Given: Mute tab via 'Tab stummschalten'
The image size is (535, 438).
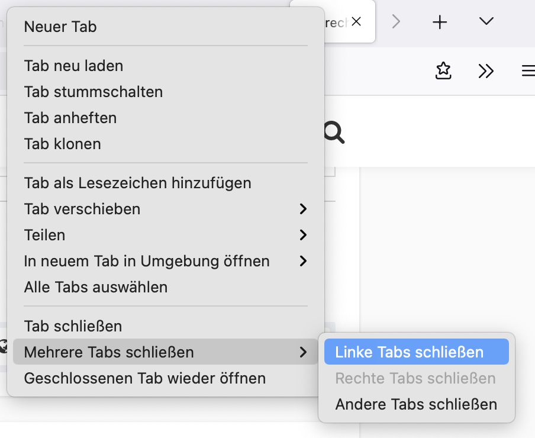Looking at the screenshot, I should coord(94,92).
